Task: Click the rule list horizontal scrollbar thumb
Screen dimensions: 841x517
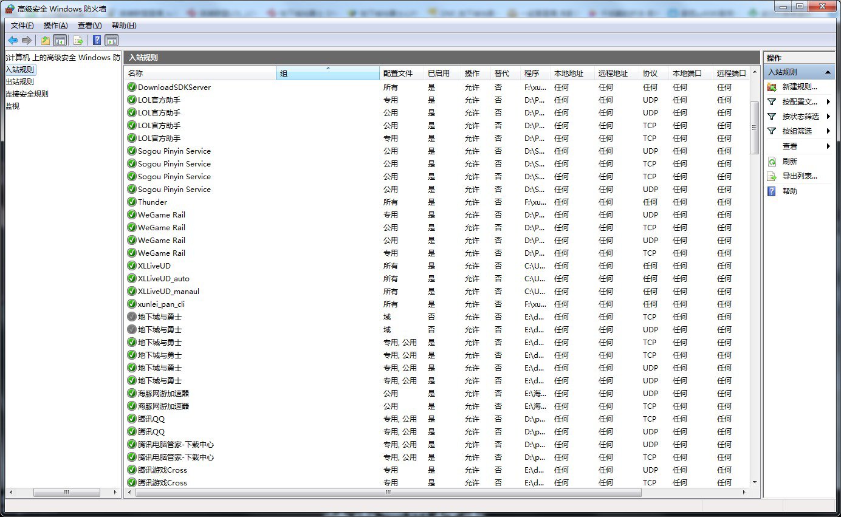Action: [388, 493]
